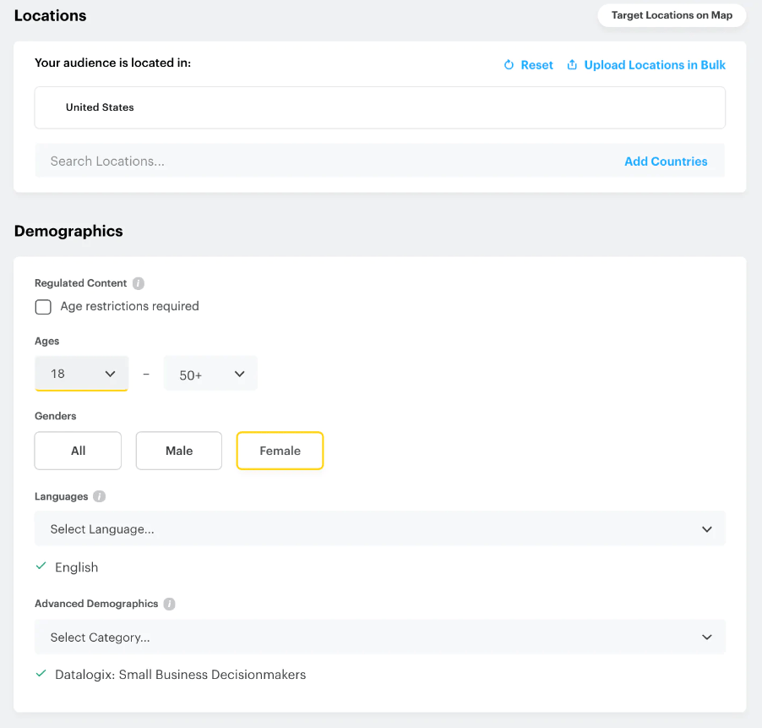The image size is (762, 728).
Task: Click the checkmark beside Datalogix decisionmakers
Action: (41, 674)
